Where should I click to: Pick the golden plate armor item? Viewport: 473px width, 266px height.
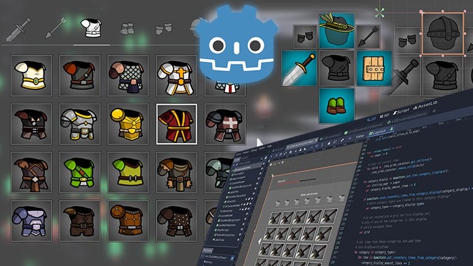(127, 122)
